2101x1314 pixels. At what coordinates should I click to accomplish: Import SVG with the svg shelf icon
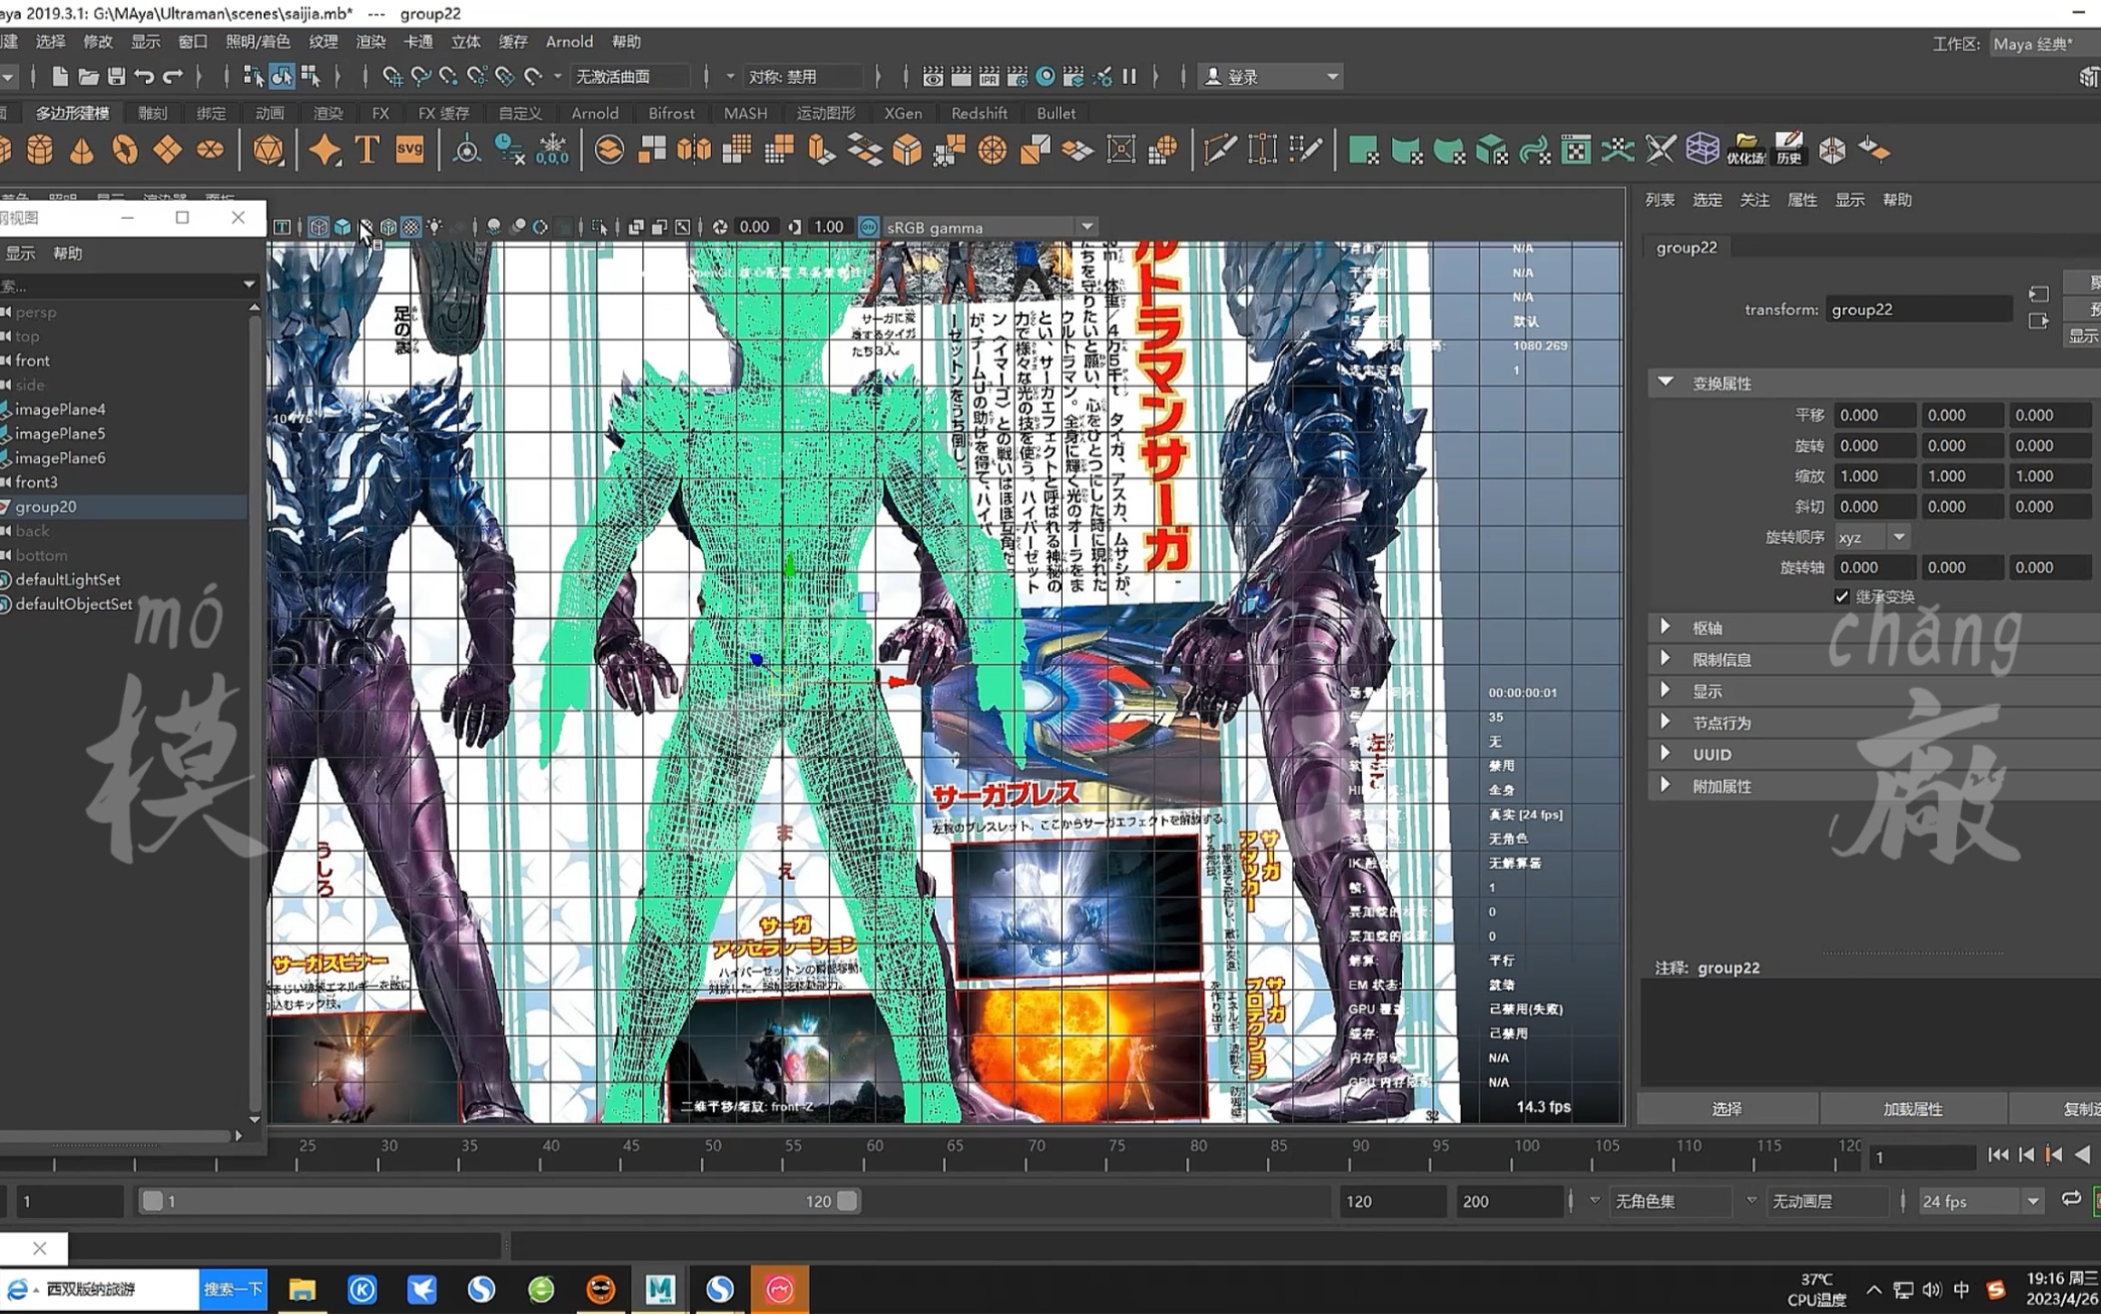pyautogui.click(x=409, y=150)
